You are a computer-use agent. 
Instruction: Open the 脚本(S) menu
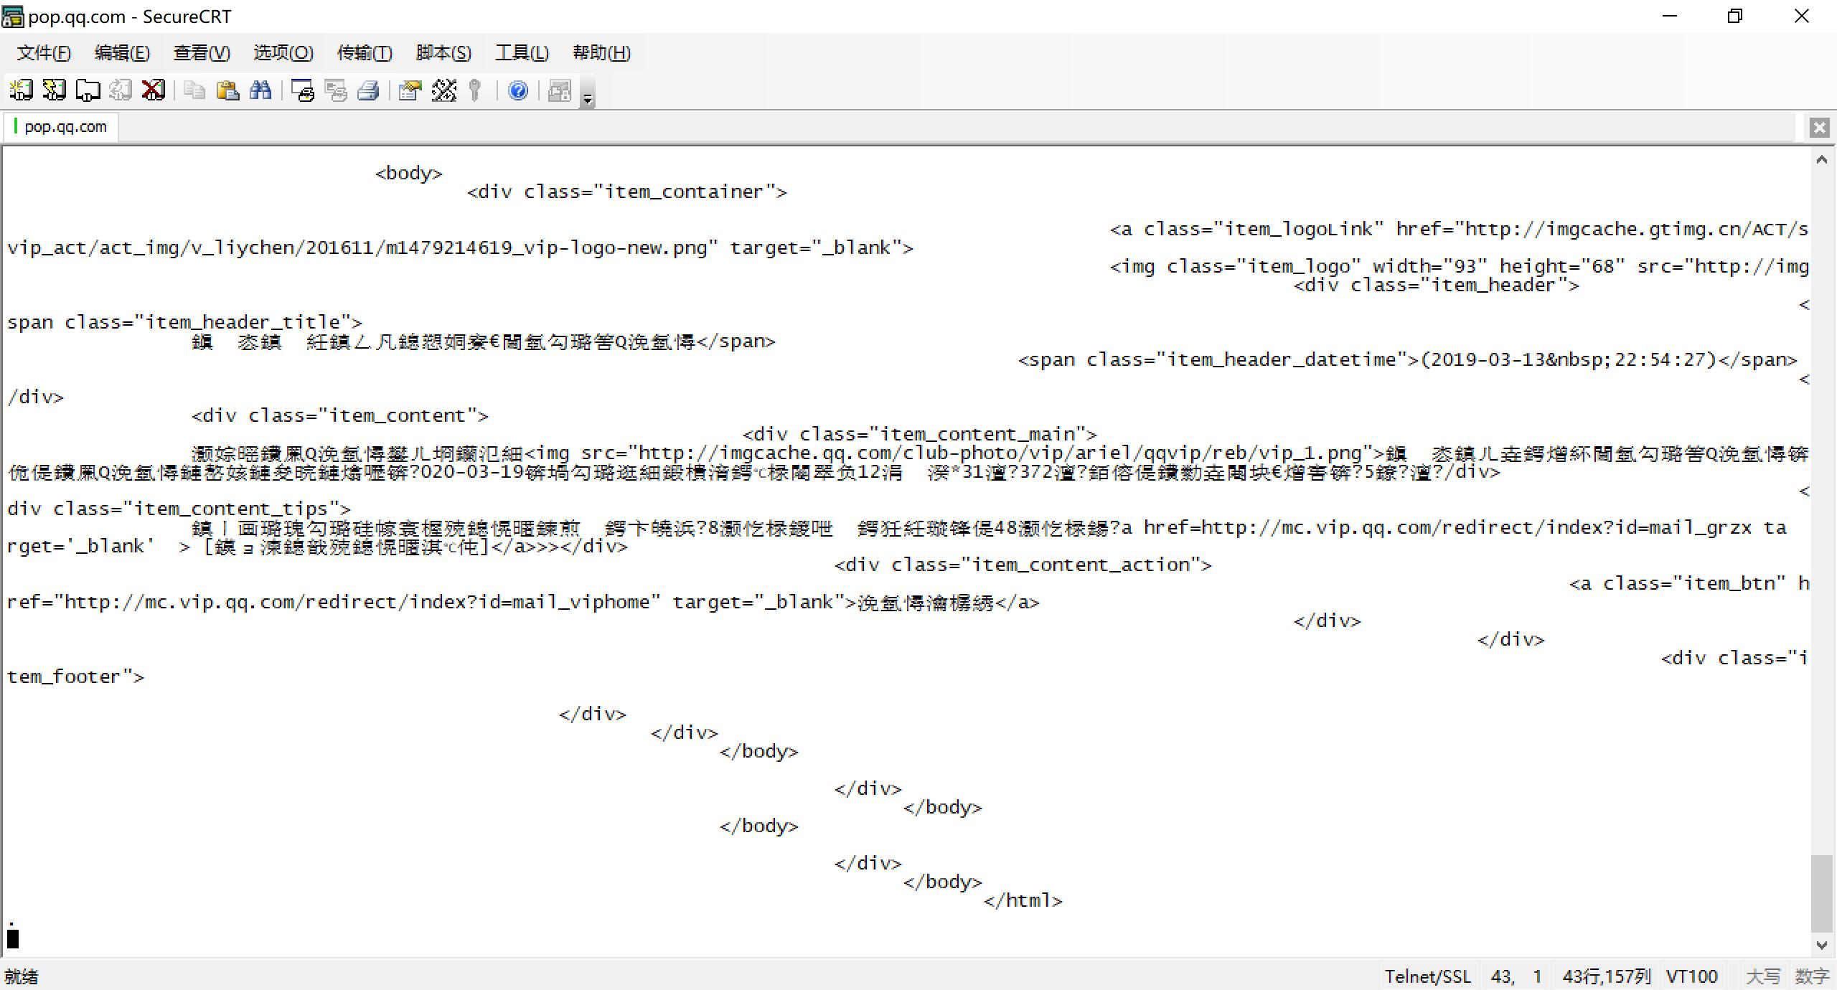pos(443,53)
